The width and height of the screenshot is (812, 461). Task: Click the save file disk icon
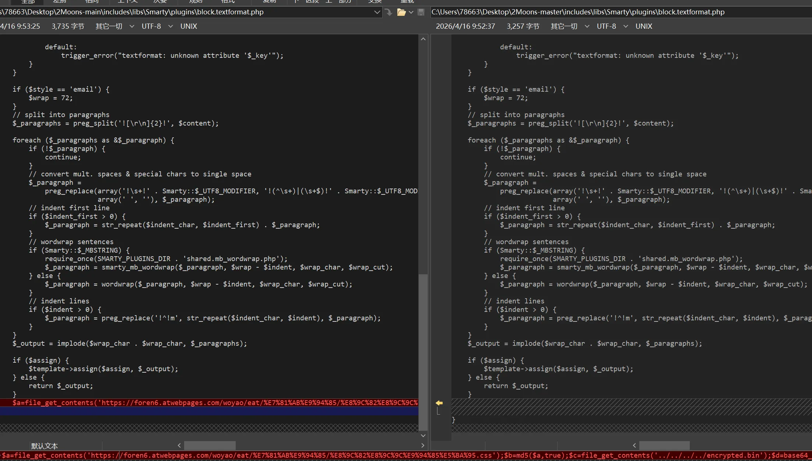click(421, 12)
